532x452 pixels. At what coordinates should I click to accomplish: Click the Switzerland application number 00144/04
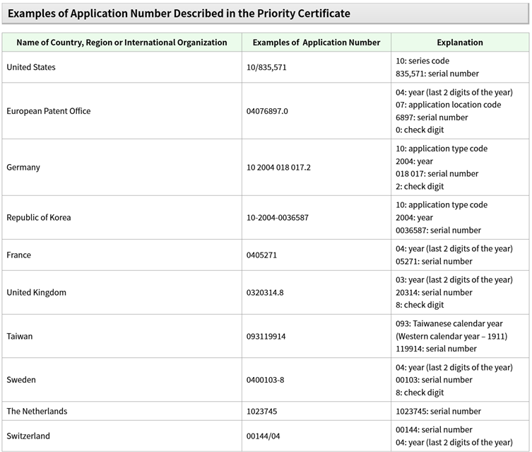click(x=266, y=436)
